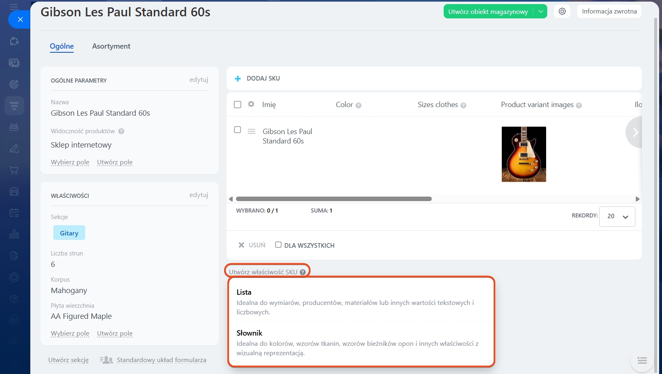Screen dimensions: 662x374
Task: Open the guitar product variant image thumbnail
Action: click(x=524, y=154)
